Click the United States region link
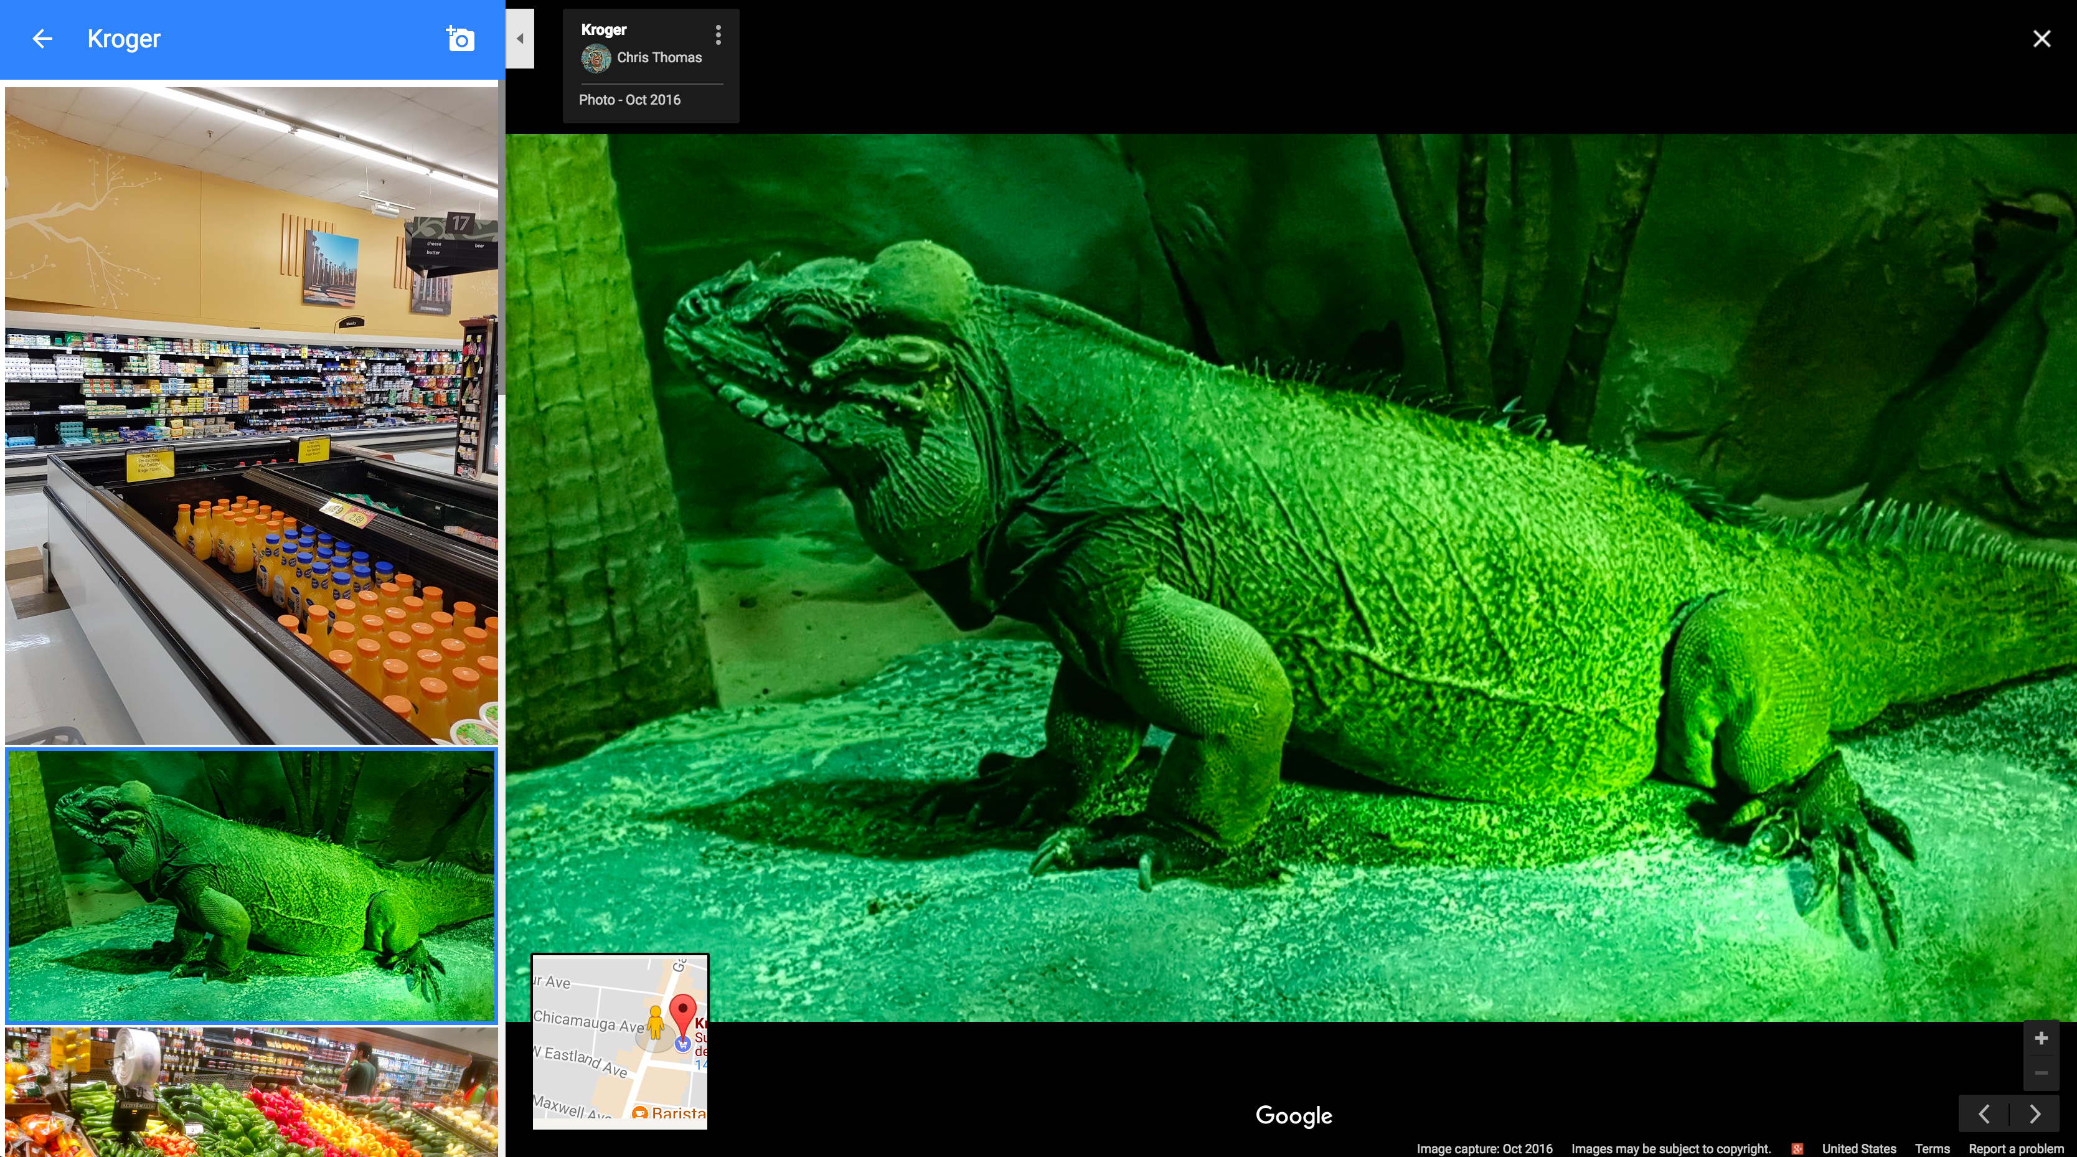 point(1858,1148)
